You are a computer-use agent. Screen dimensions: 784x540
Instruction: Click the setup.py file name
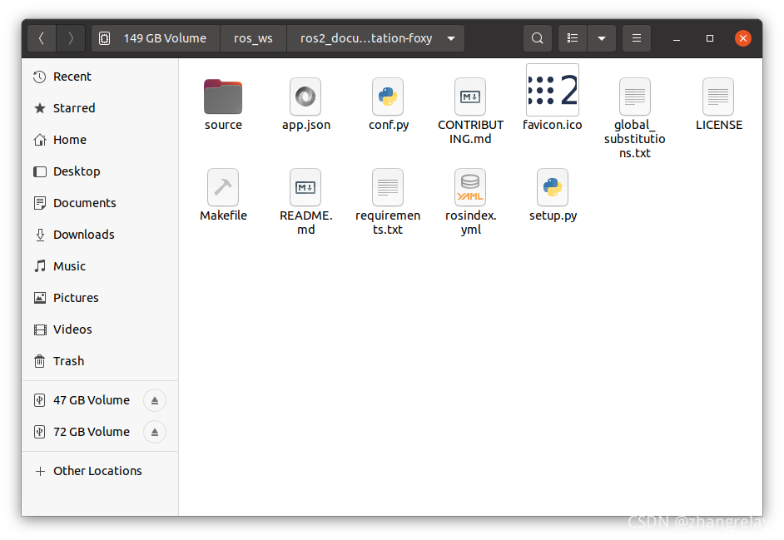(553, 216)
